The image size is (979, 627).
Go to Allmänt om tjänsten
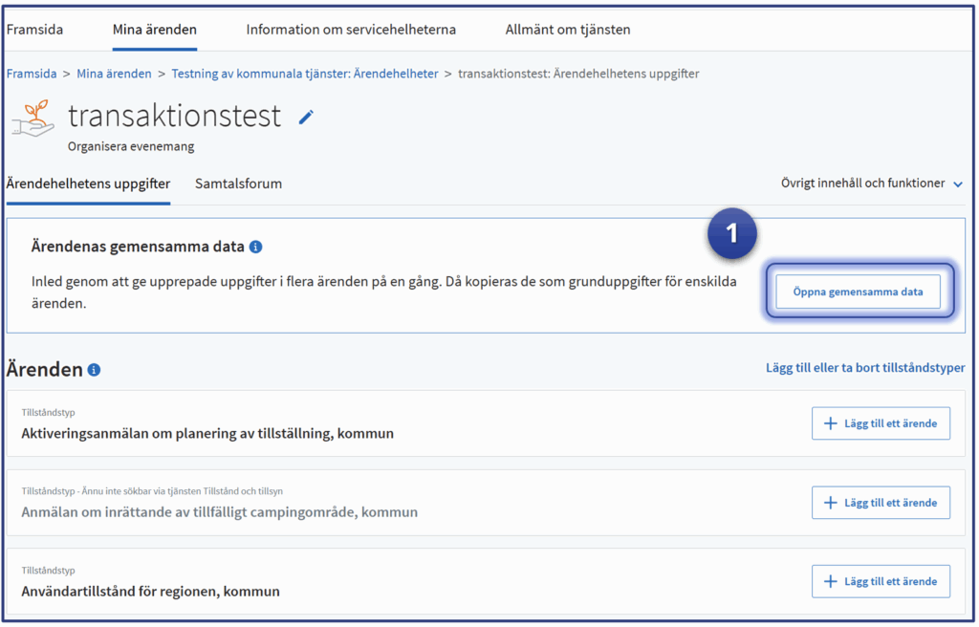pos(568,30)
